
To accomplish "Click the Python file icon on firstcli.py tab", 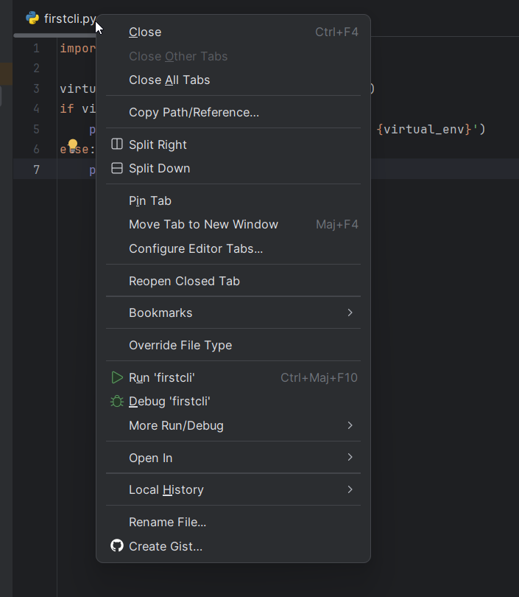I will click(32, 18).
